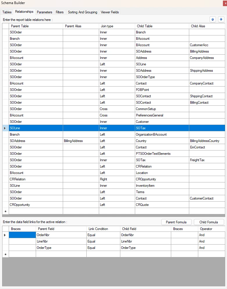Viewport: 227px width, 289px height.
Task: Open the Parameters tab
Action: coord(44,12)
